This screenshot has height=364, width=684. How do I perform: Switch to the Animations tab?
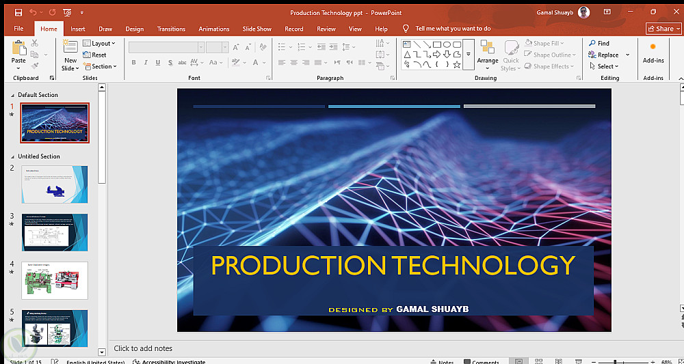click(x=213, y=29)
